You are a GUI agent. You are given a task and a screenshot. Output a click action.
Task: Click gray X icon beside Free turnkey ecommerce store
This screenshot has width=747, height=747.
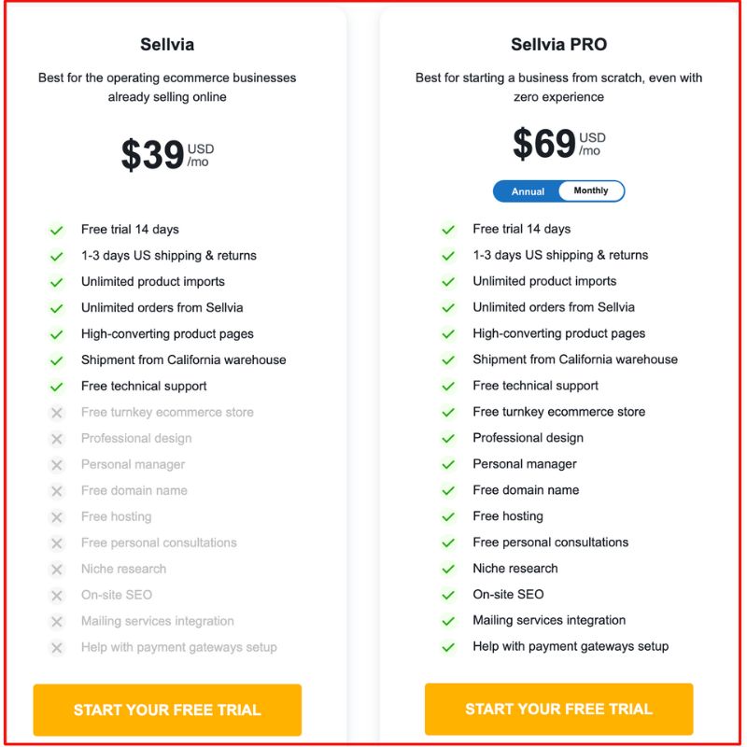[57, 413]
